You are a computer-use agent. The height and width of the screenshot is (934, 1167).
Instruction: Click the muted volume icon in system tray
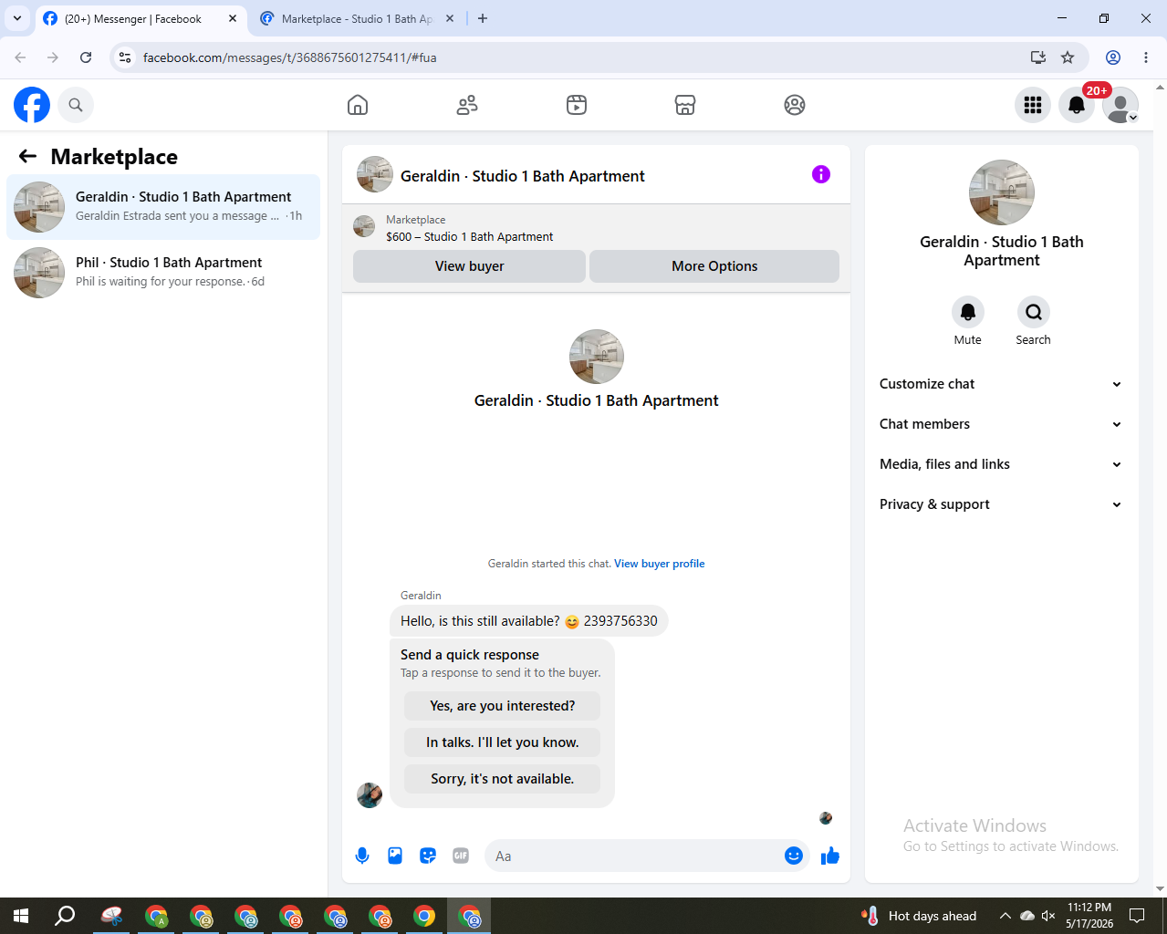[x=1048, y=916]
